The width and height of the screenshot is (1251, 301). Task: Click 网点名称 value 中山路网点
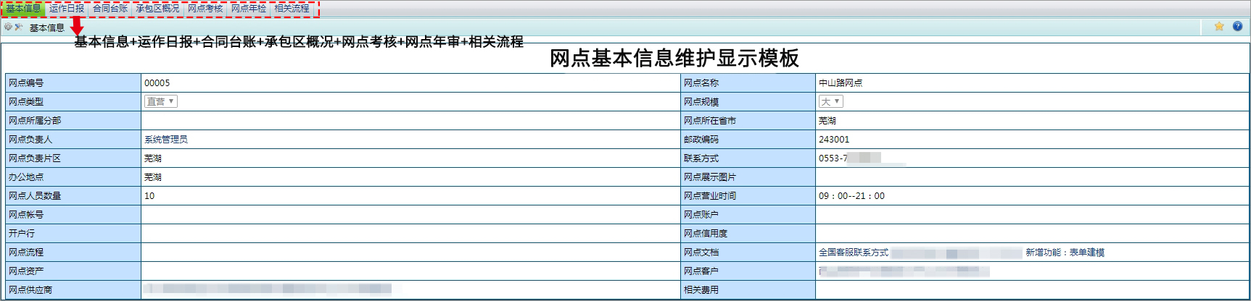coord(841,83)
